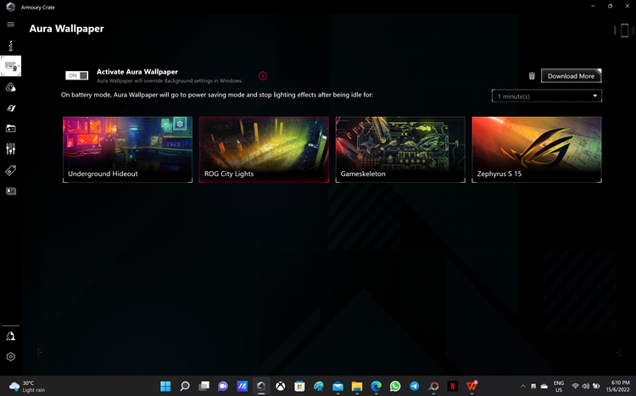Open GameVisual icon in sidebar
Image resolution: width=636 pixels, height=396 pixels.
[10, 107]
